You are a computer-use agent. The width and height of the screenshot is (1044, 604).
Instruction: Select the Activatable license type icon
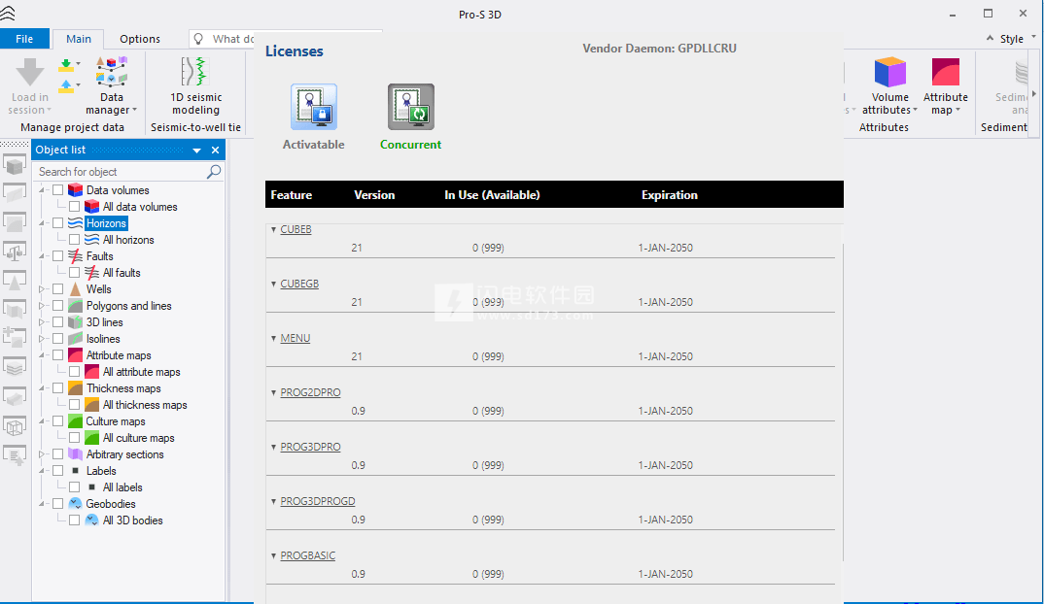click(x=314, y=107)
